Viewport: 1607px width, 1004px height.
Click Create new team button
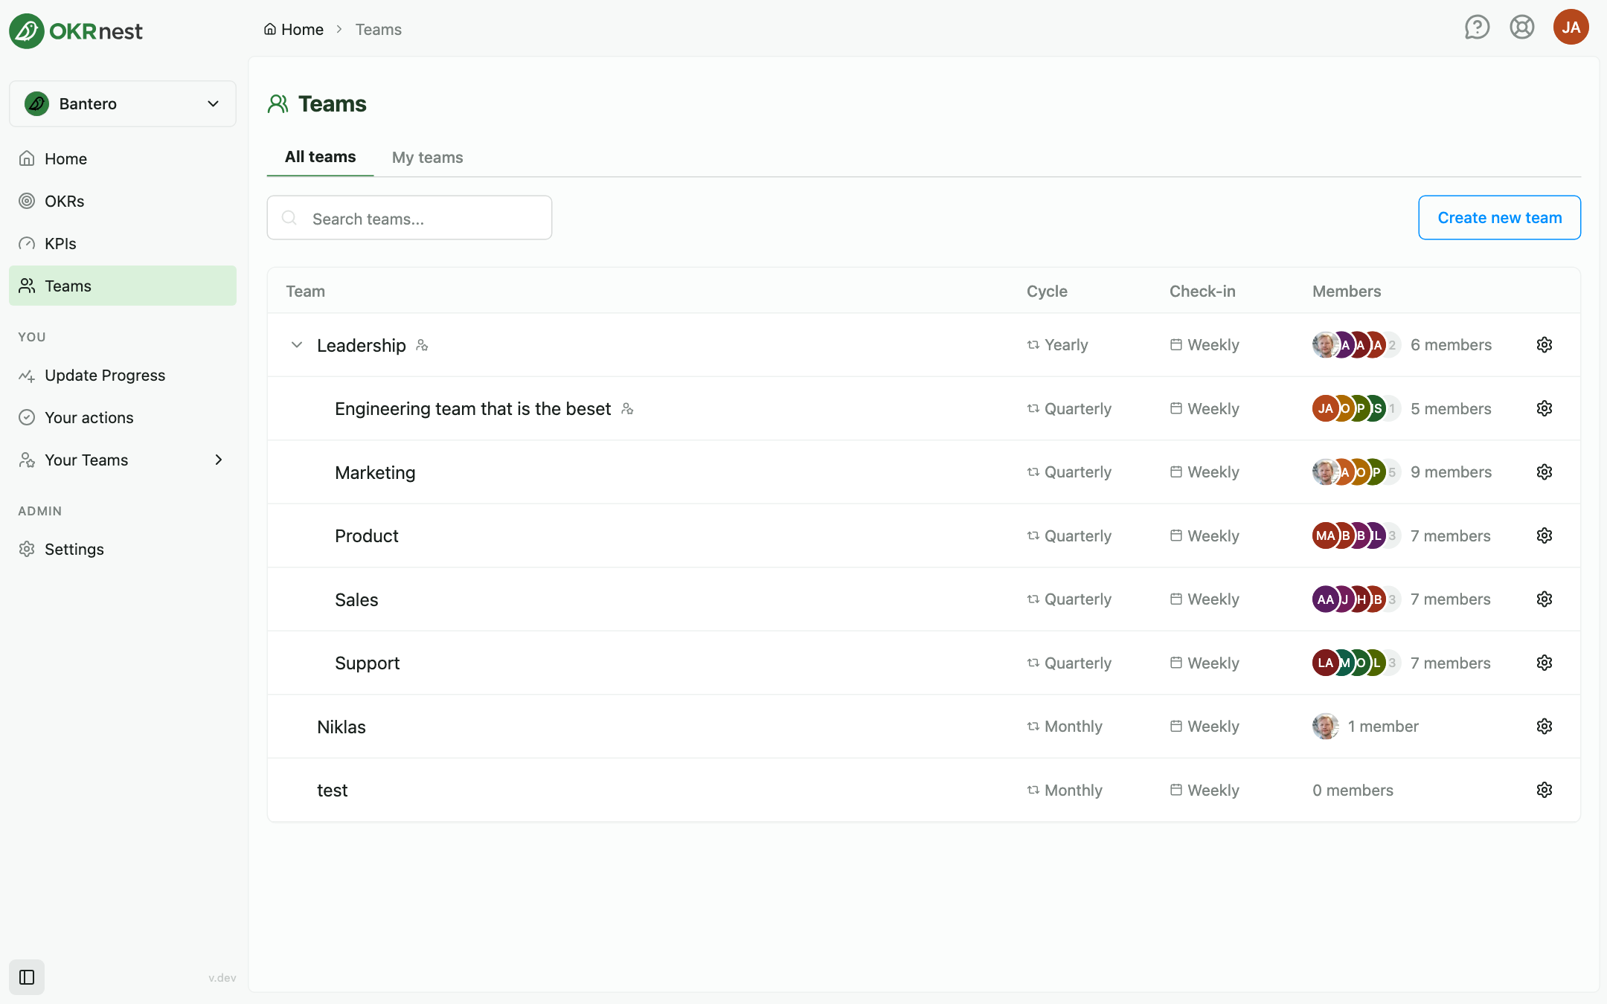(1500, 218)
